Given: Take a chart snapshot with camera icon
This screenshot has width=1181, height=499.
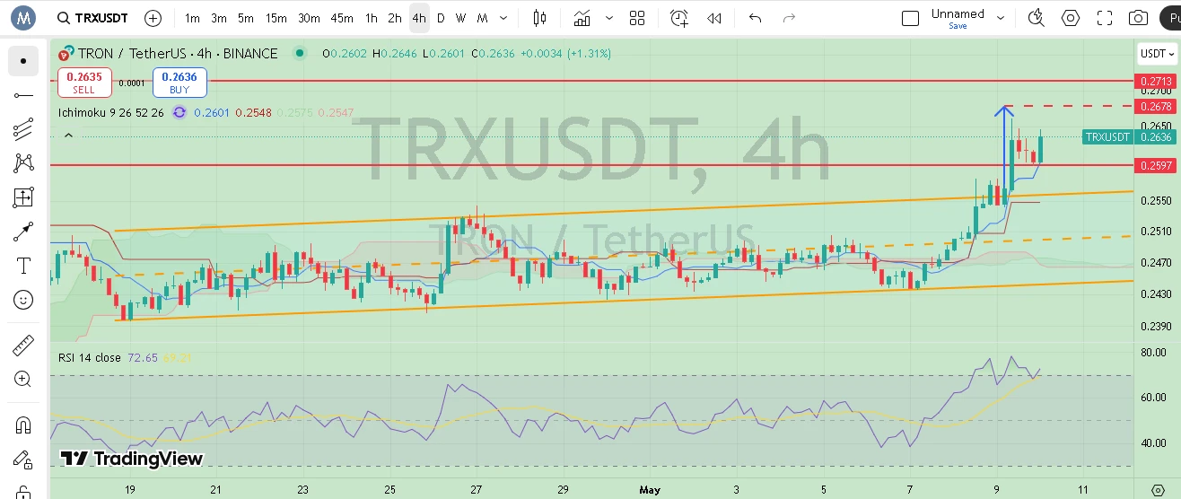Looking at the screenshot, I should pos(1138,18).
